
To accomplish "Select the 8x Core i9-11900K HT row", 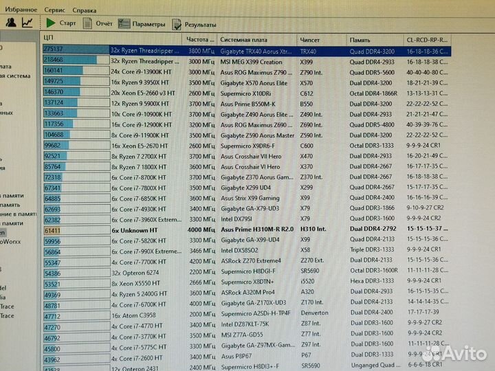I will click(247, 135).
